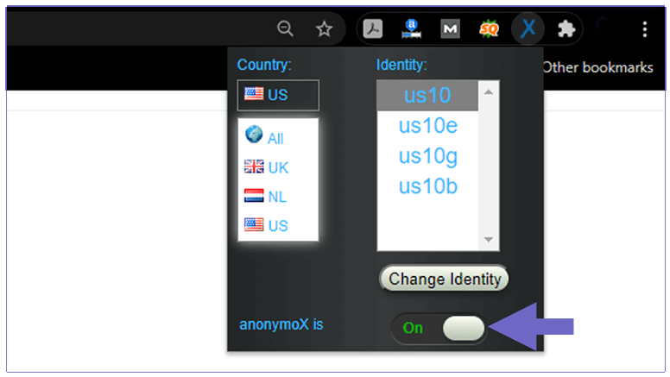Screen dimensions: 670x377
Task: Open the selected US country dropdown
Action: point(278,95)
